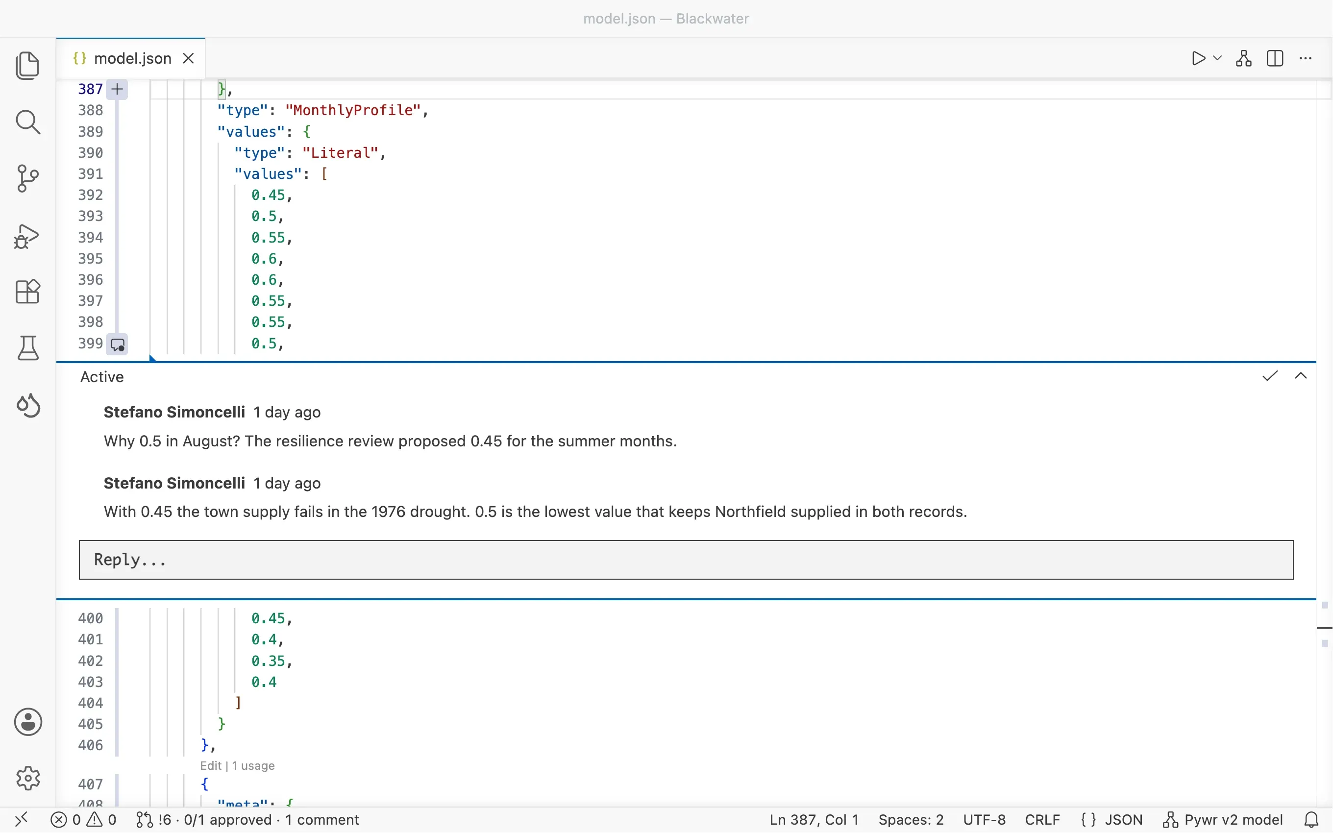Open the water droplets extension view
The width and height of the screenshot is (1333, 833).
coord(27,406)
